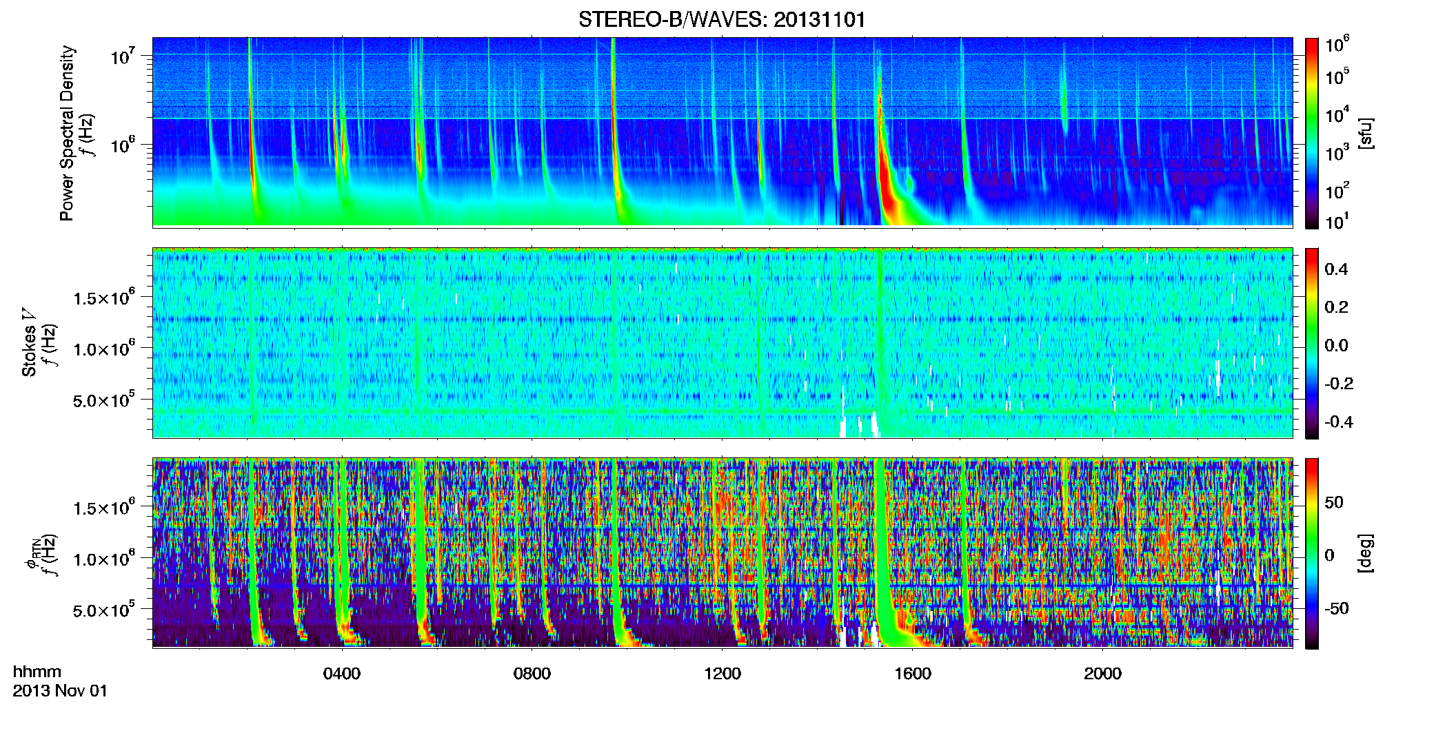Click the phi RTN direction spectrogram panel

[722, 553]
